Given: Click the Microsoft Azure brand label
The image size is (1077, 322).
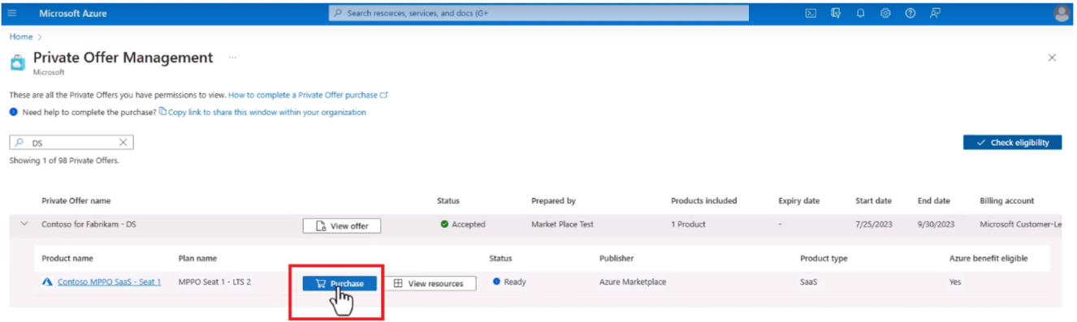Looking at the screenshot, I should [73, 14].
